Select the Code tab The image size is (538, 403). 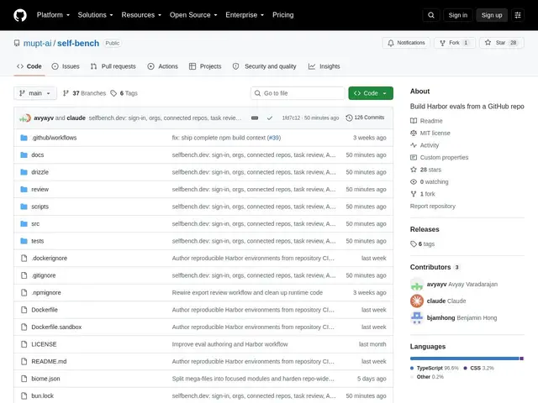(x=29, y=66)
